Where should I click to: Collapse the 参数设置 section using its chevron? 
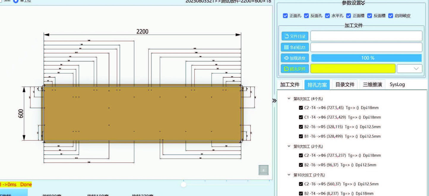coord(363,3)
